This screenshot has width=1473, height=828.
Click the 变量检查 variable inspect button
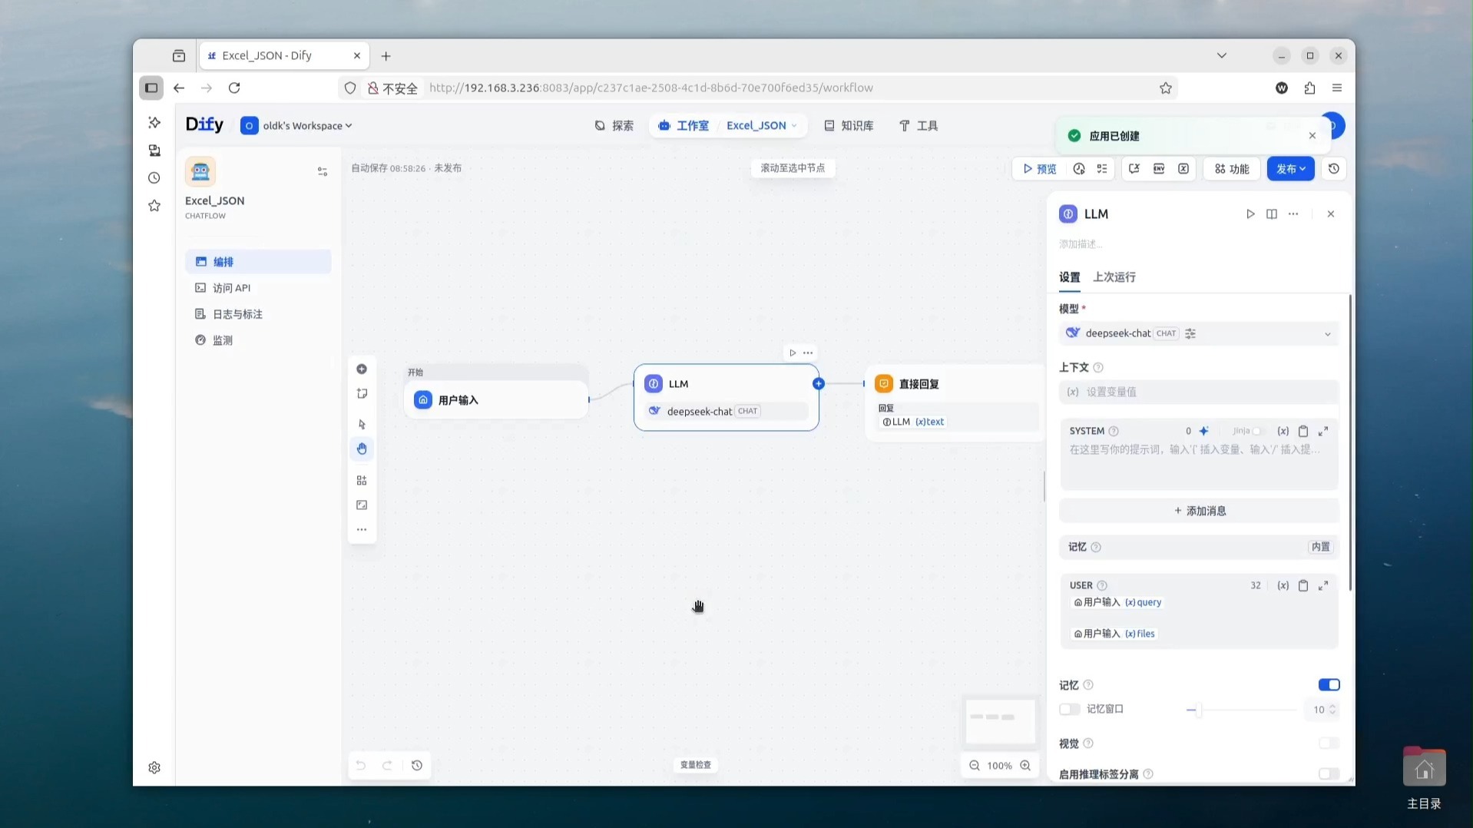[x=696, y=765]
